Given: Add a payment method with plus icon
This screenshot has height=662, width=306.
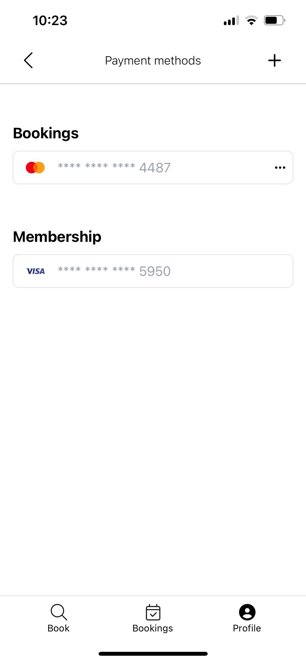Looking at the screenshot, I should (x=274, y=60).
